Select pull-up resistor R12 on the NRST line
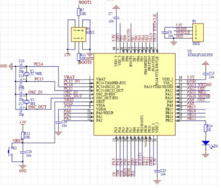The height and width of the screenshot is (188, 221). click(22, 136)
